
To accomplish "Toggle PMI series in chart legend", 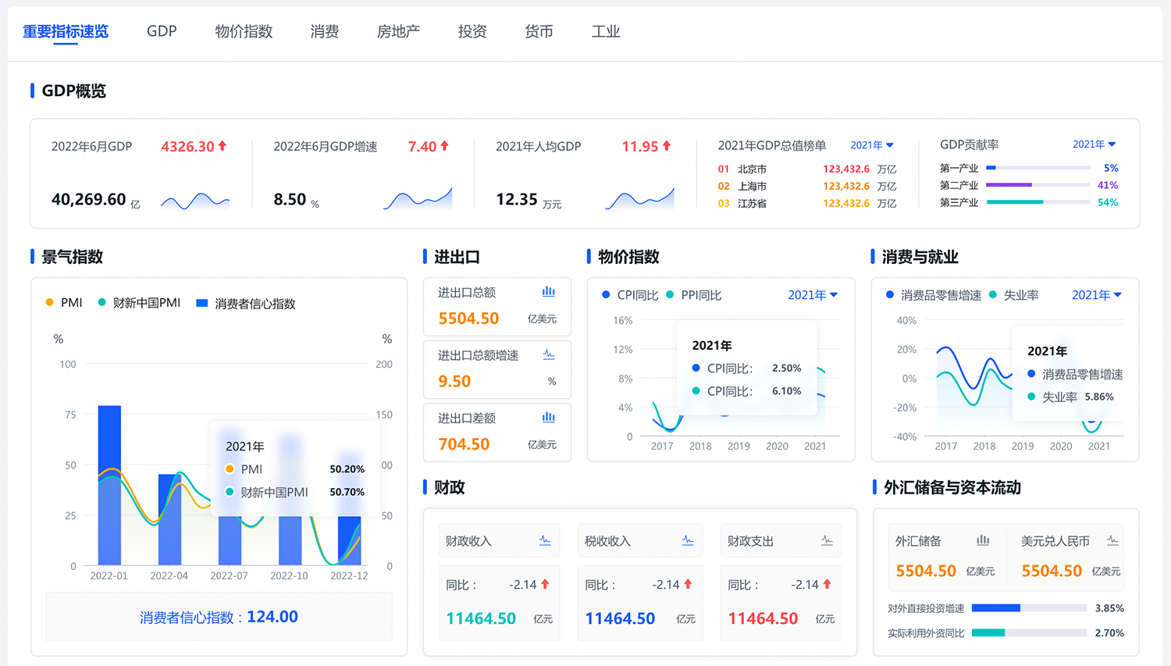I will coord(64,303).
